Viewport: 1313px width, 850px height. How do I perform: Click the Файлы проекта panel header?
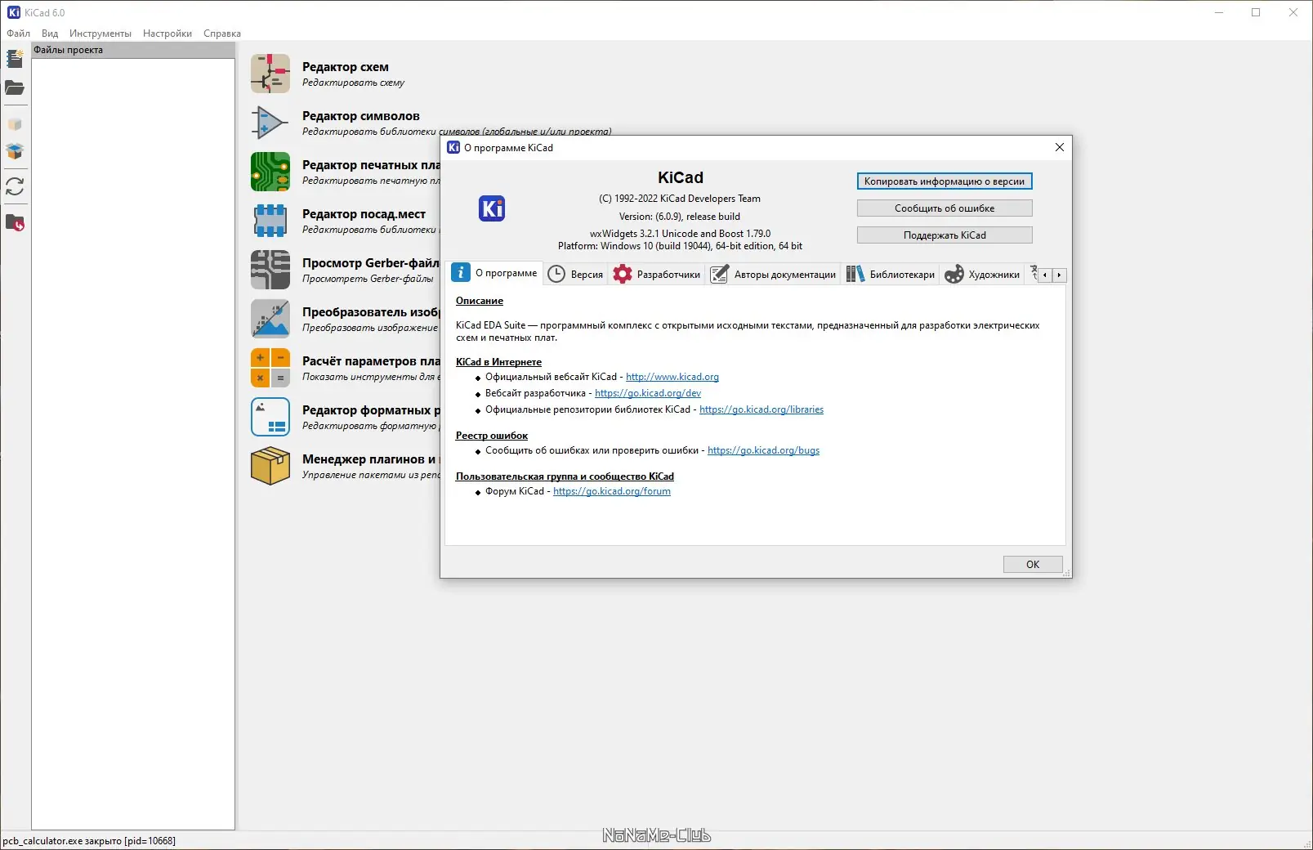(133, 50)
